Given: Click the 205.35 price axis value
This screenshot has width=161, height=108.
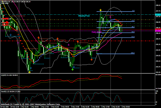Looking at the screenshot, I should click(x=158, y=44).
